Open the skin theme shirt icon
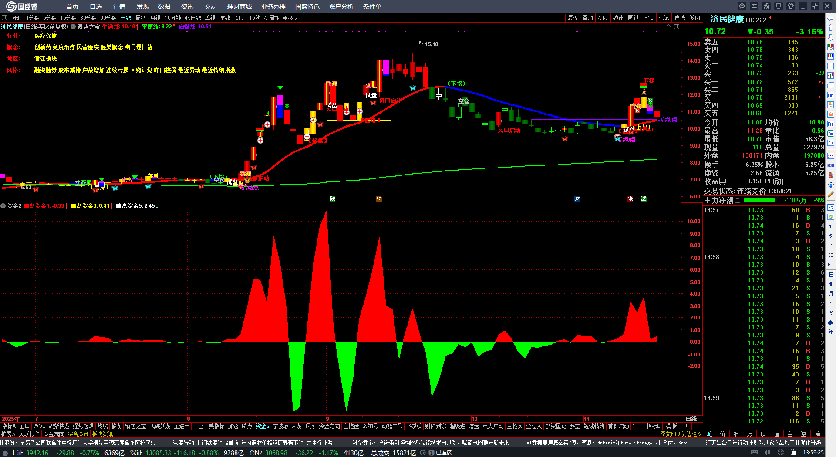 coord(791,6)
